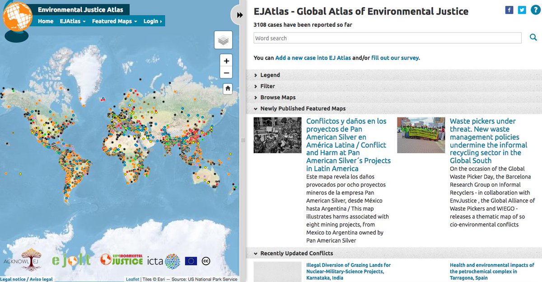Click '3108 cases have been reported' text

pos(303,25)
